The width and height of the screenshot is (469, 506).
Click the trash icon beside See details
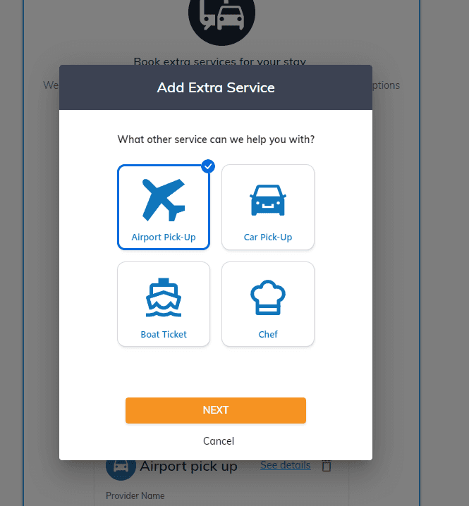point(327,466)
